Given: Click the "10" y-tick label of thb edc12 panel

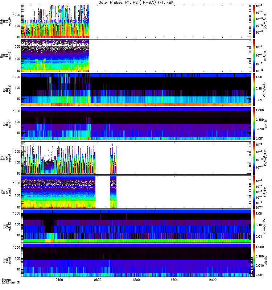Looking at the screenshot, I should pyautogui.click(x=18, y=99).
